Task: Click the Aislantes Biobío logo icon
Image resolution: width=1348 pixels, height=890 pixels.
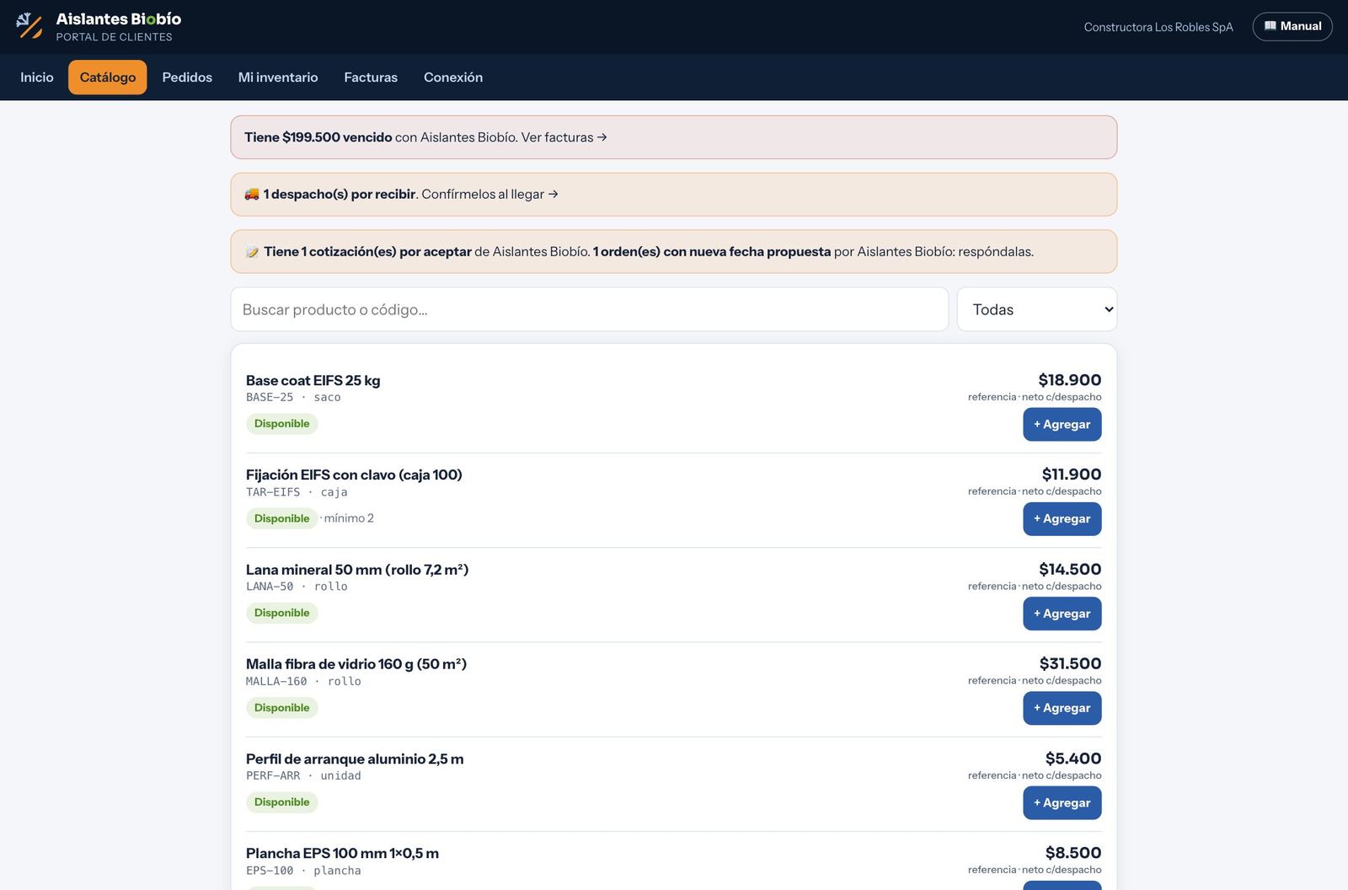Action: click(x=29, y=26)
